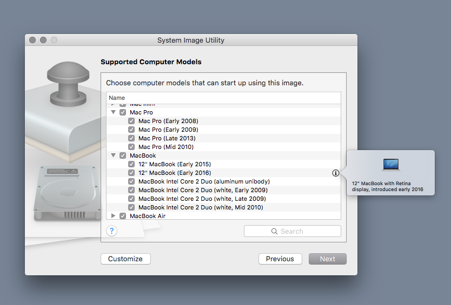The width and height of the screenshot is (451, 305).
Task: Uncheck MacBook Core 2 Duo (white, Late 2009)
Action: pos(131,199)
